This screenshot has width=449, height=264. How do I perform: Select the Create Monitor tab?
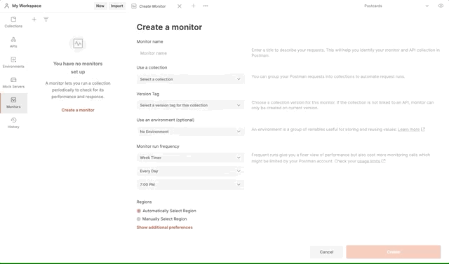152,6
